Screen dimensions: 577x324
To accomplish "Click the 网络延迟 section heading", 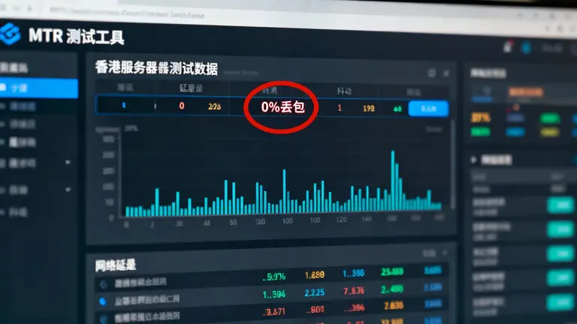I will (x=116, y=265).
